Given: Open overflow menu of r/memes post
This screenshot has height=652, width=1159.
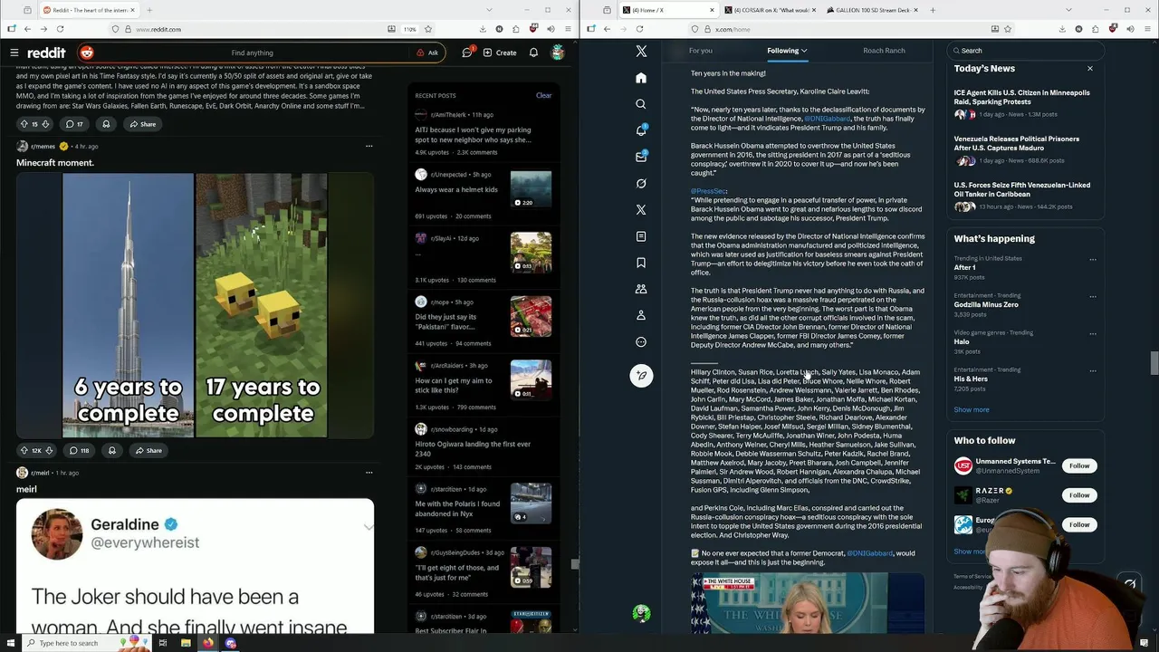Looking at the screenshot, I should click(x=369, y=146).
